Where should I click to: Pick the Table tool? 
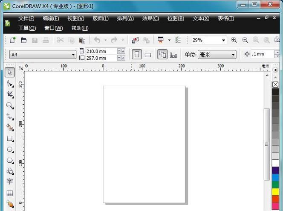coord(10,193)
